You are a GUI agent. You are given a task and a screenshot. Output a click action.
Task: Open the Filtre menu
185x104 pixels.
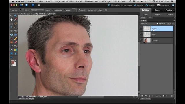[x=97, y=1]
